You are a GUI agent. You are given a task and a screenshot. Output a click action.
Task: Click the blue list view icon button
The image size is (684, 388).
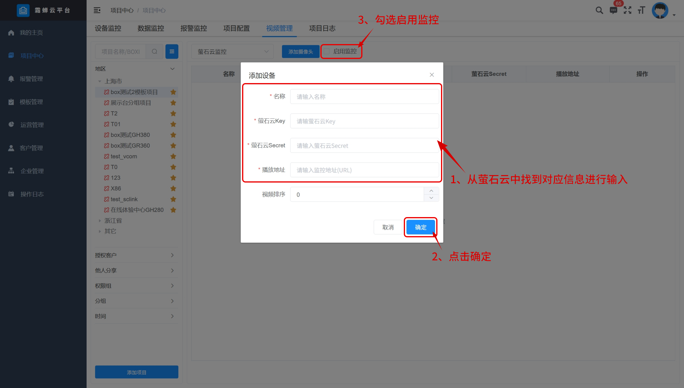172,52
